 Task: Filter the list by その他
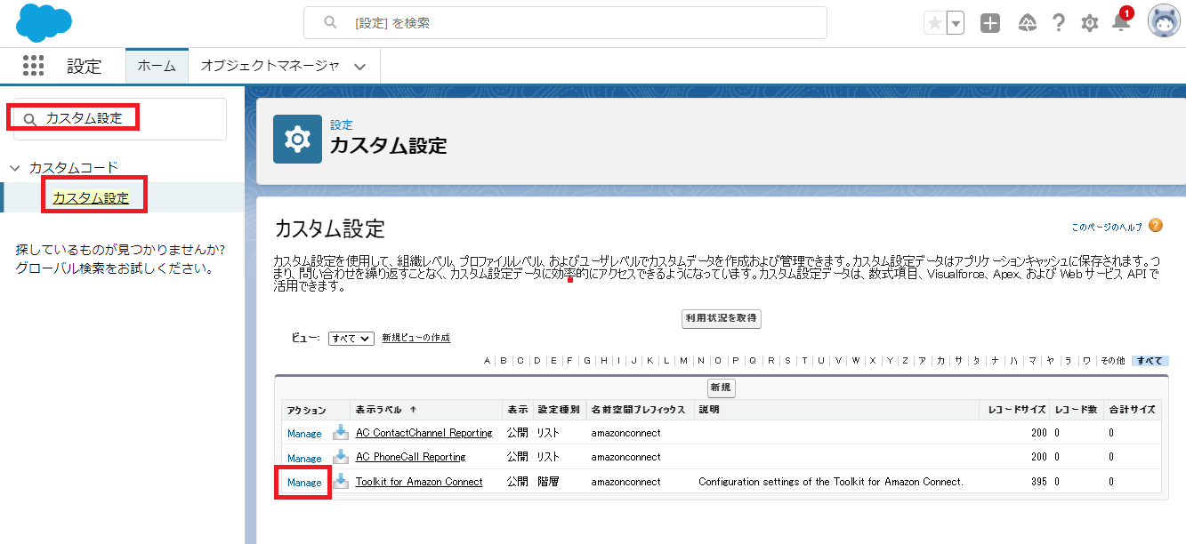point(1112,361)
